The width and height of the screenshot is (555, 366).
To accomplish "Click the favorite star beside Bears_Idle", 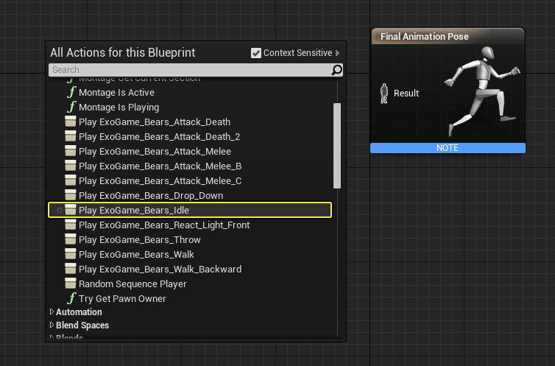I will click(59, 211).
